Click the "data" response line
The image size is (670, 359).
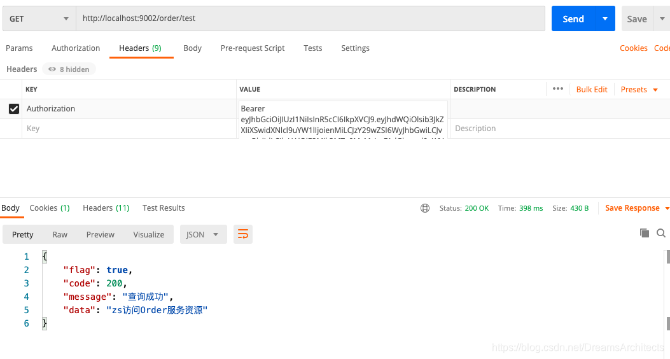coord(135,310)
